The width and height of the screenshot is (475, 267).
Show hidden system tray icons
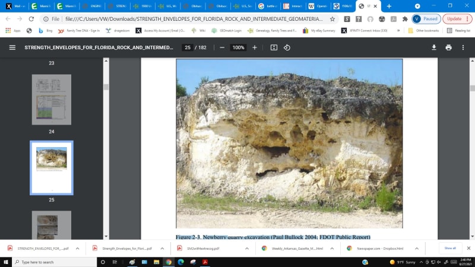point(421,262)
